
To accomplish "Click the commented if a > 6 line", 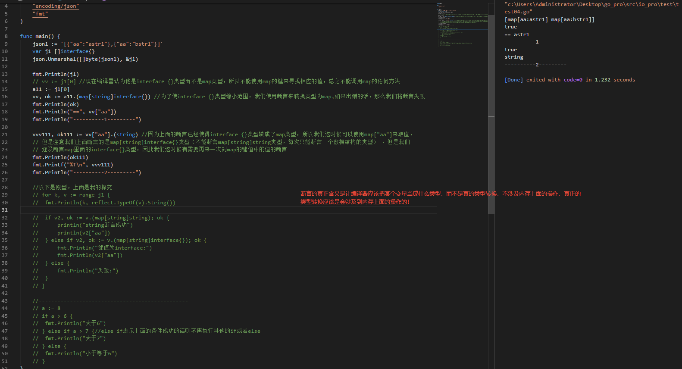I will (53, 316).
